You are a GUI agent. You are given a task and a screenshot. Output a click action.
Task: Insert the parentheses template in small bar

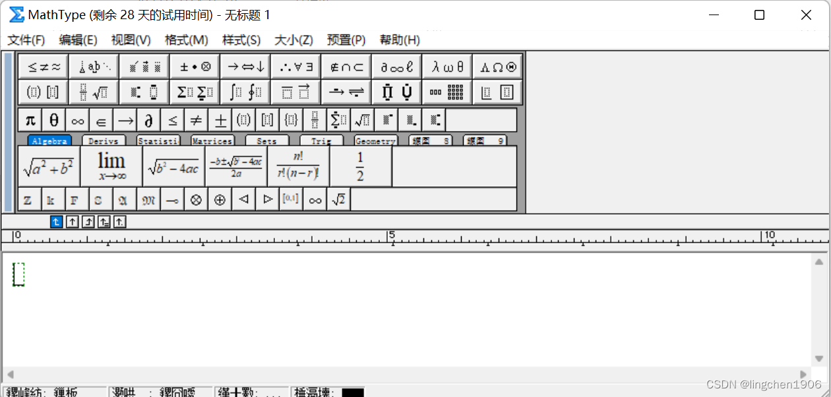pos(243,120)
